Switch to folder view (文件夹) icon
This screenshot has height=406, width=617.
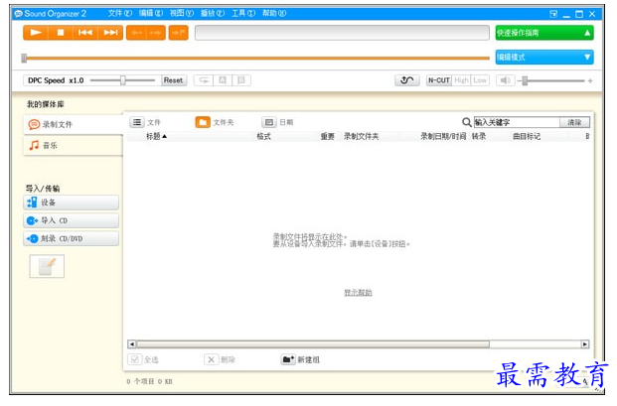point(203,122)
